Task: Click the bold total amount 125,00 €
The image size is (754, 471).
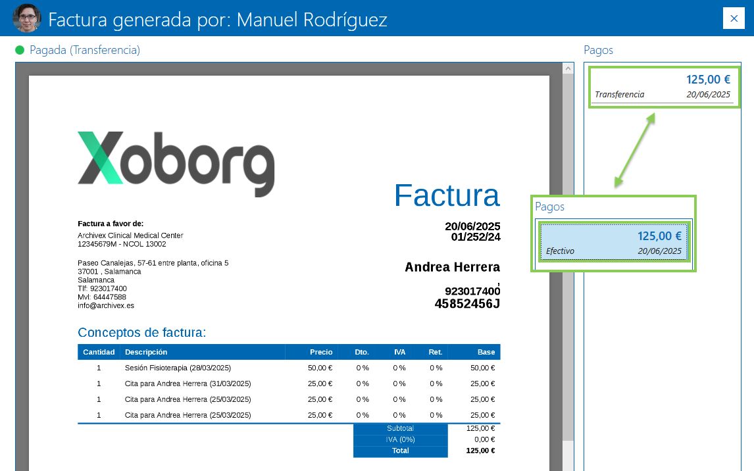Action: 480,451
